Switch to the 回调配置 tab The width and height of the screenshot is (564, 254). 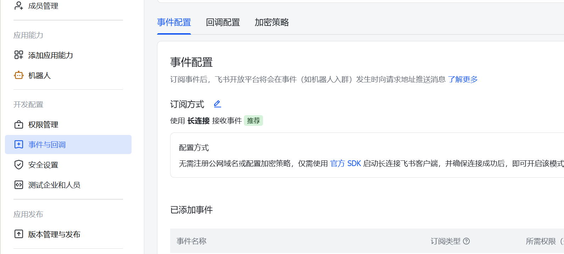[x=223, y=22]
